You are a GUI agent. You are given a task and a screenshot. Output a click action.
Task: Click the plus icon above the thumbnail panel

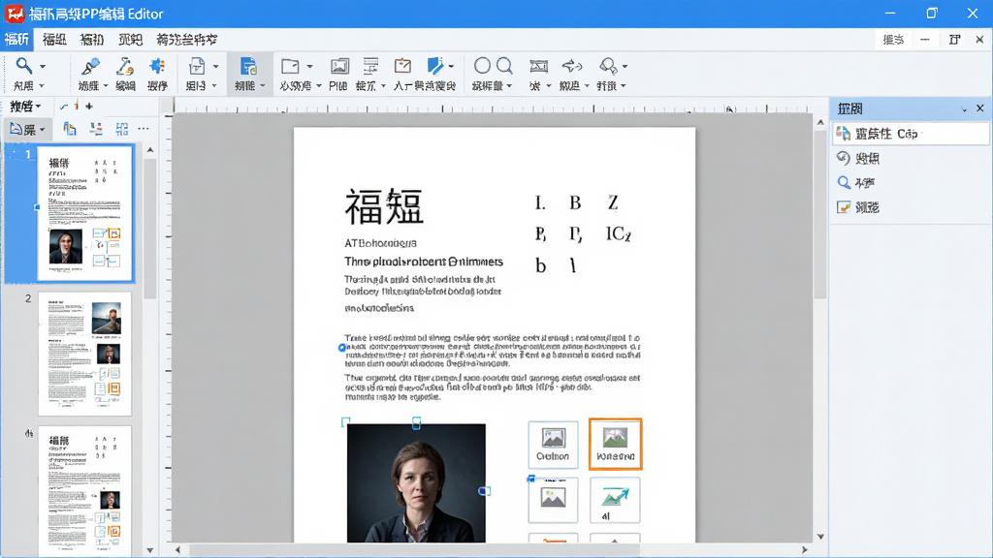point(89,107)
